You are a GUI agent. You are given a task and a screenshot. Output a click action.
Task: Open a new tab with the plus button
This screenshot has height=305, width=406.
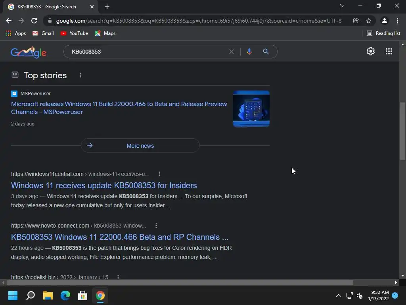107,7
